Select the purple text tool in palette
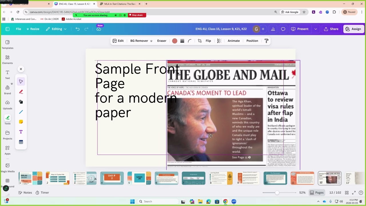The width and height of the screenshot is (366, 206). pyautogui.click(x=21, y=132)
